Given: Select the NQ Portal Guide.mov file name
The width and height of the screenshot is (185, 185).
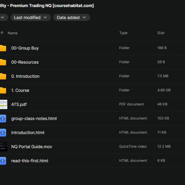Looking at the screenshot, I should click(31, 147).
